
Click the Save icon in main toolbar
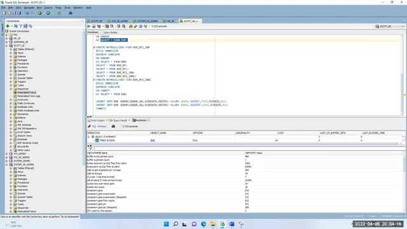[14, 13]
